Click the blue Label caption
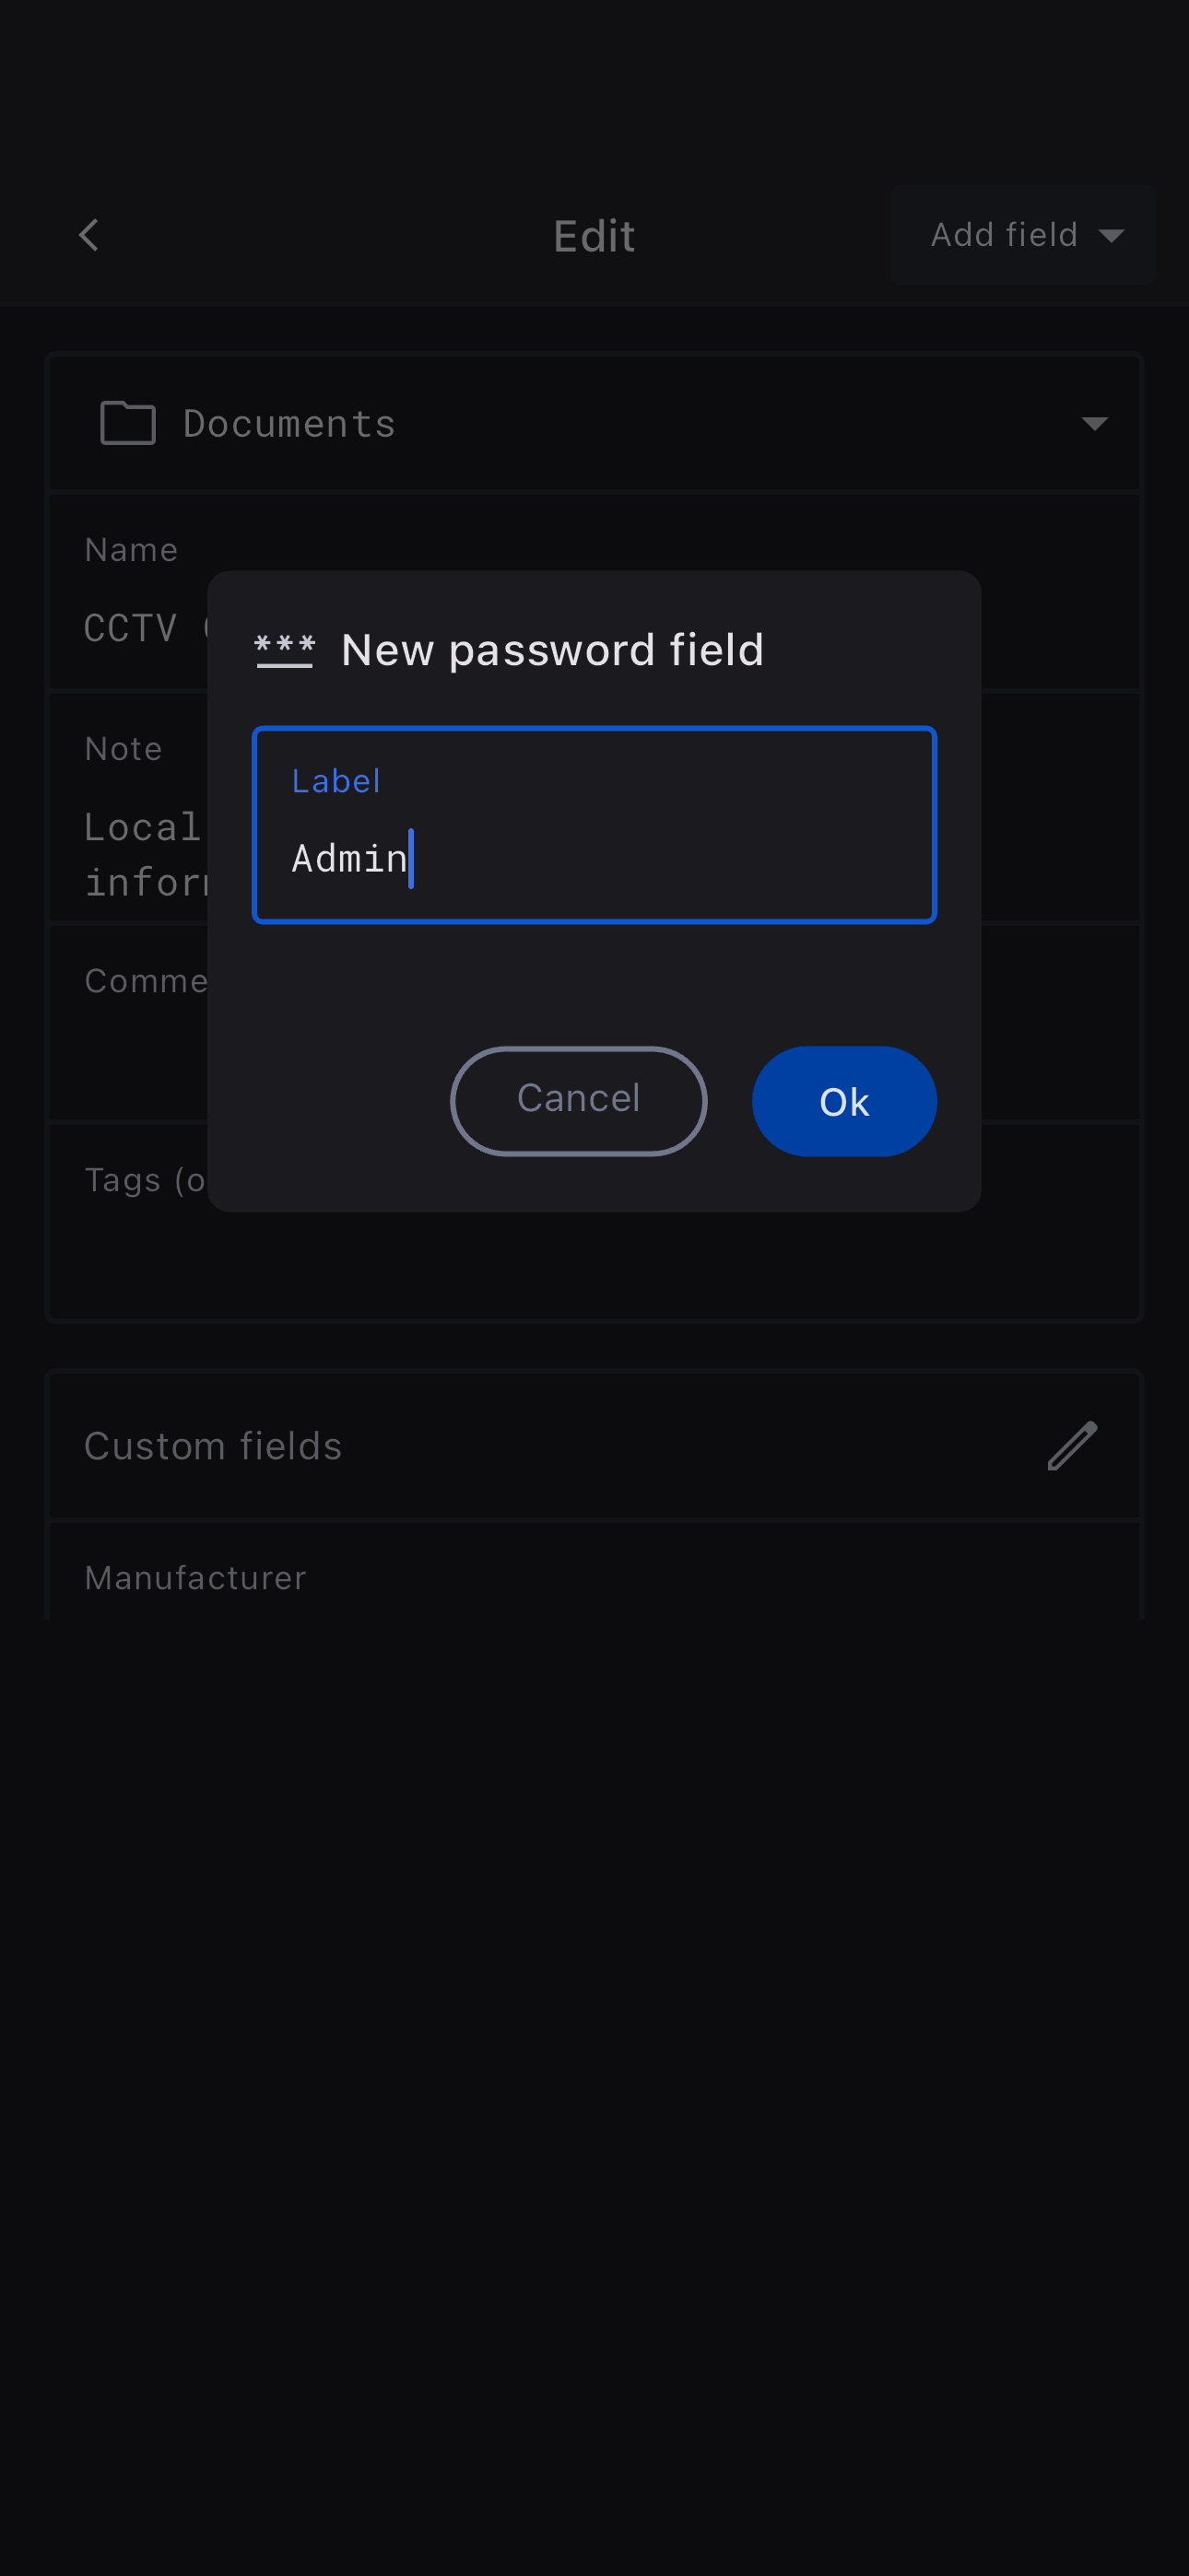This screenshot has width=1189, height=2576. pos(336,781)
